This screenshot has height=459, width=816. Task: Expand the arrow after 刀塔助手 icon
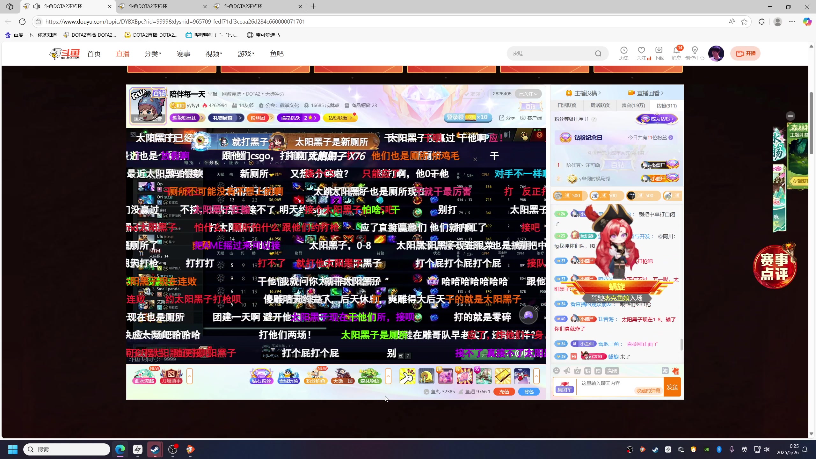pyautogui.click(x=190, y=376)
